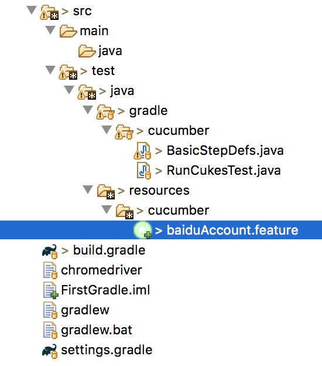
Task: Collapse the gradle package arrow
Action: [x=88, y=110]
